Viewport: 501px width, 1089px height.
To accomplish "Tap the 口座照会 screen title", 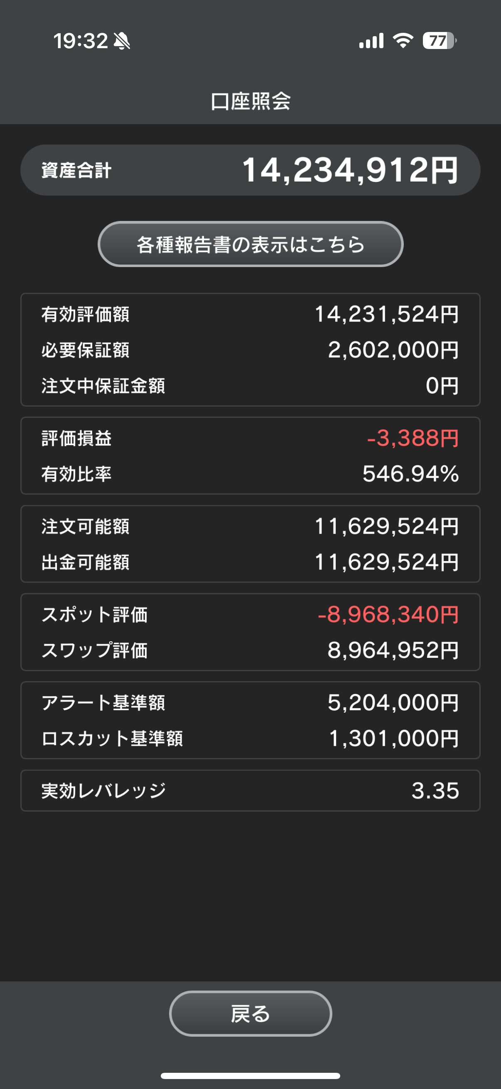I will pyautogui.click(x=250, y=101).
